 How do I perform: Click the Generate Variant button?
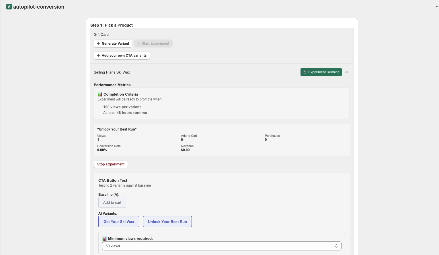[x=113, y=44]
